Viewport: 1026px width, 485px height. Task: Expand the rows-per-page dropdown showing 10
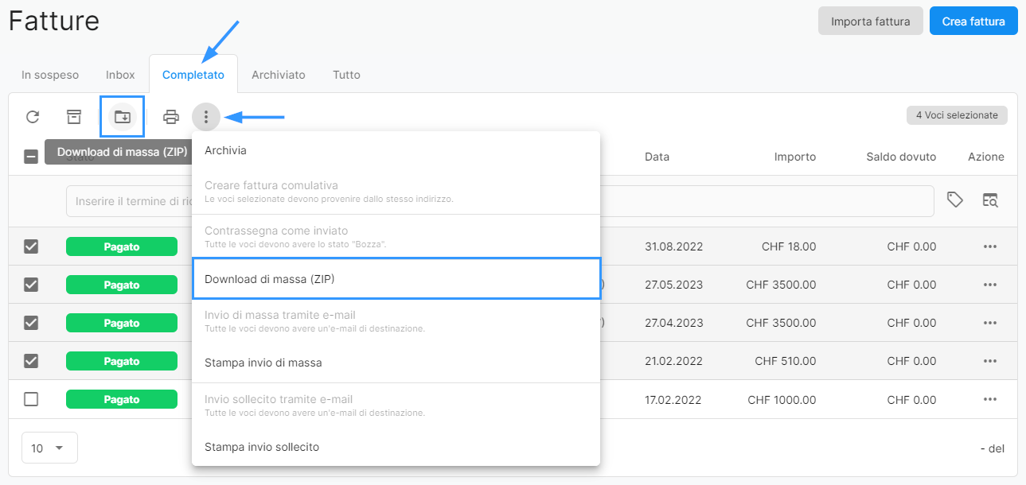[49, 448]
